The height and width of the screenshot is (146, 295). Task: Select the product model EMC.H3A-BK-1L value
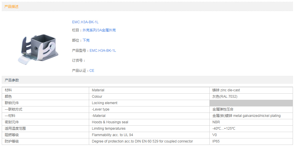(103, 51)
